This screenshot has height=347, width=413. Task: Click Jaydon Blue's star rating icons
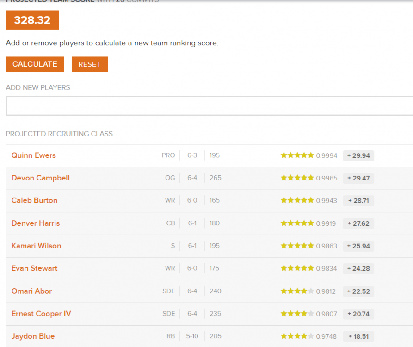(x=297, y=336)
